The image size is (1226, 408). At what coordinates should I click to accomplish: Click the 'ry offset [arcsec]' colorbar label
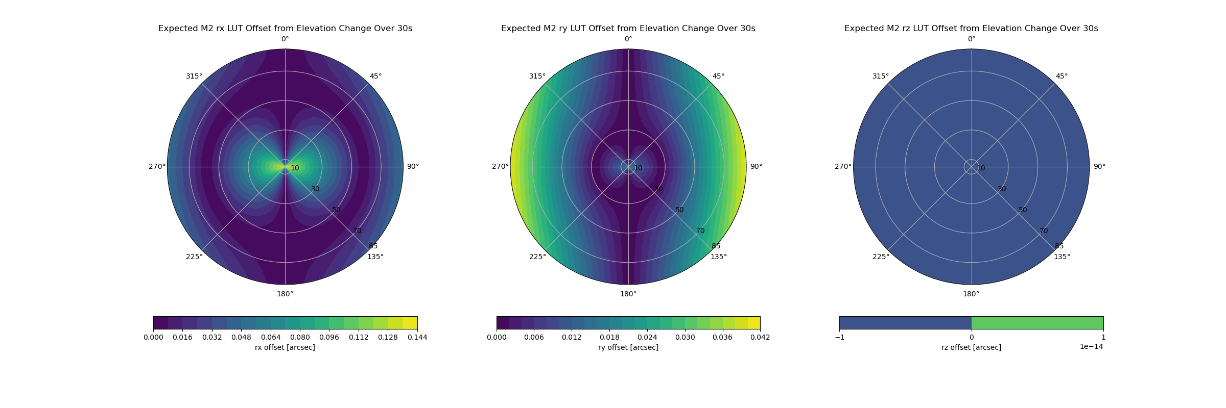pos(628,347)
